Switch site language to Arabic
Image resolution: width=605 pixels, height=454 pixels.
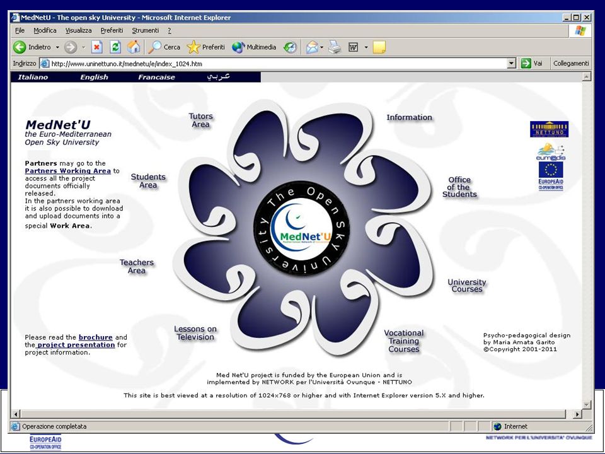(219, 76)
